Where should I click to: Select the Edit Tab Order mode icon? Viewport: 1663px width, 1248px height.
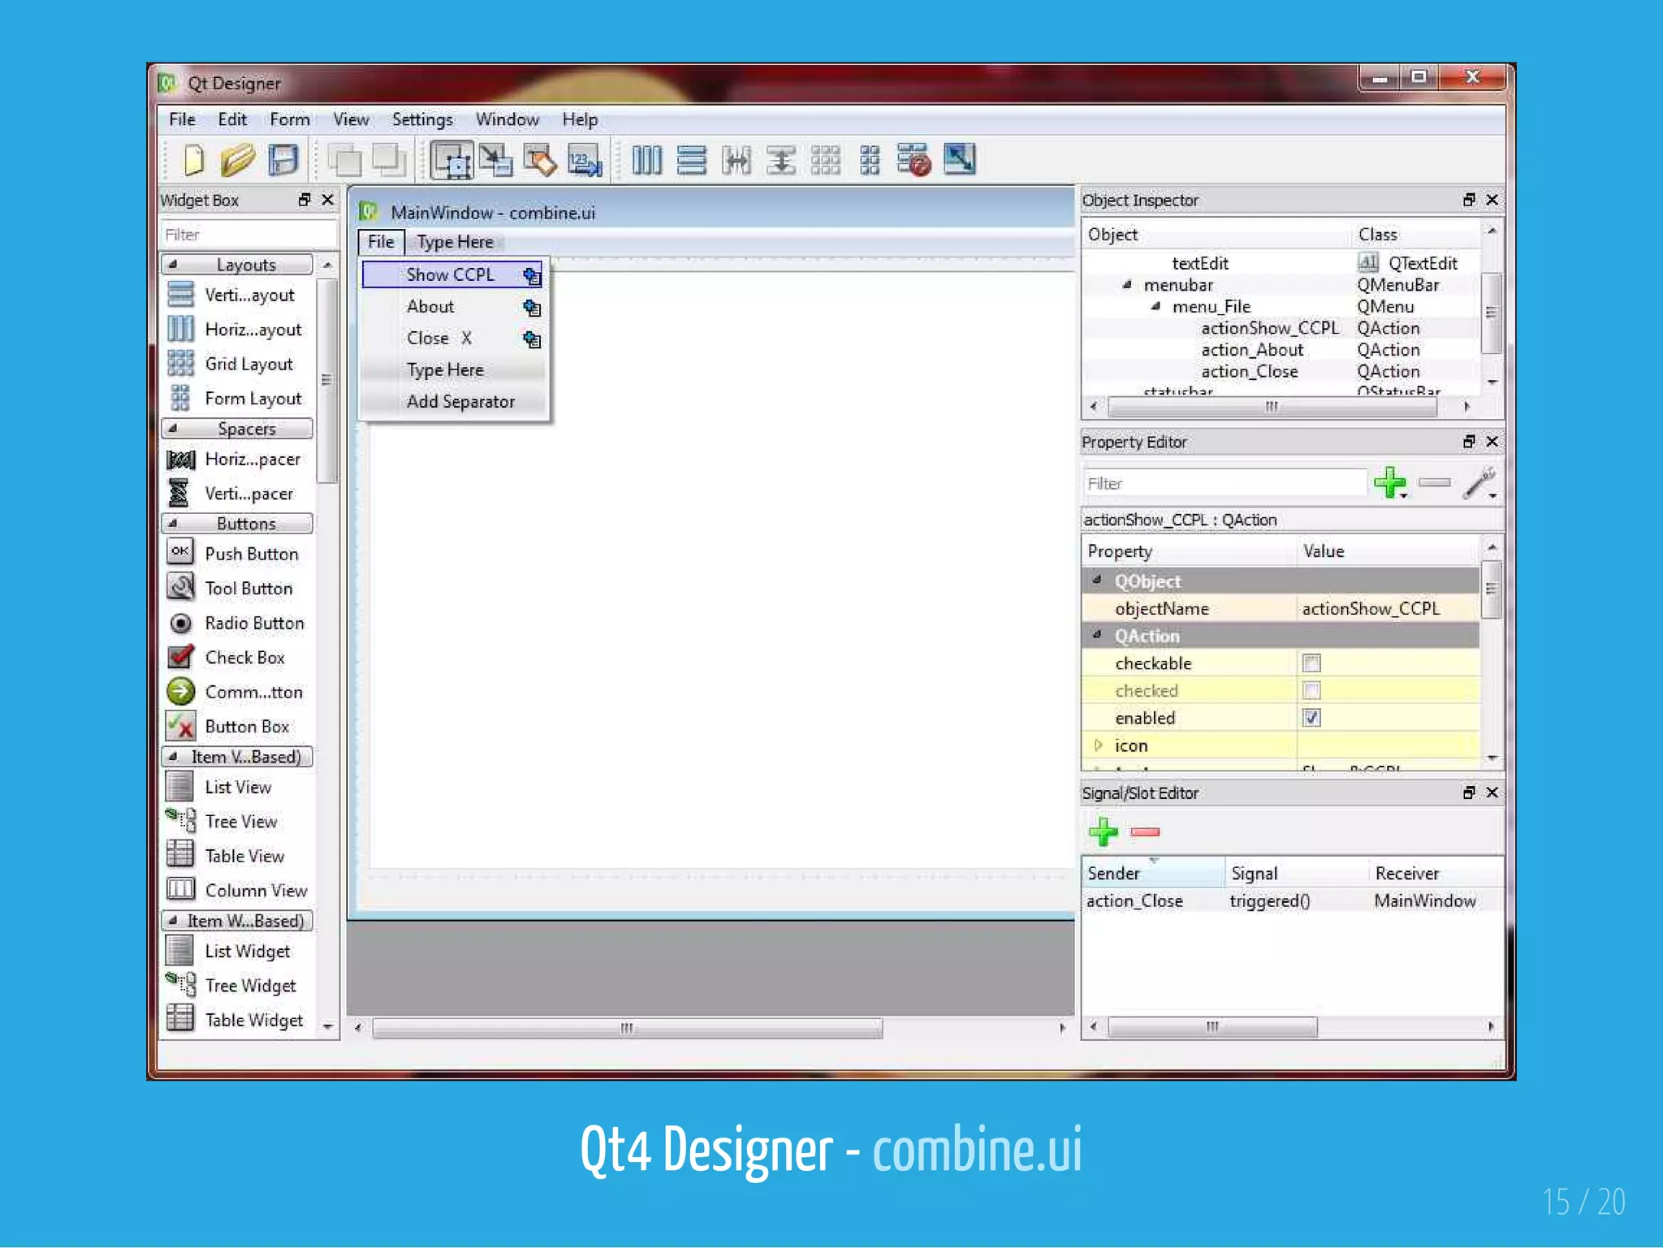pyautogui.click(x=585, y=160)
